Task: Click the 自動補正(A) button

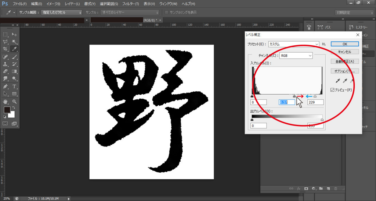Action: [345, 61]
